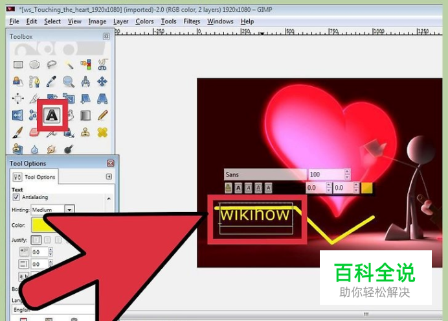Image resolution: width=448 pixels, height=321 pixels.
Task: Select the Blur/Sharpen droplet tool
Action: tap(34, 149)
